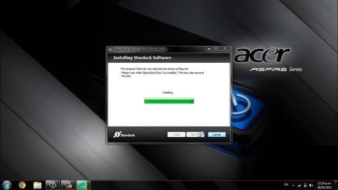
Task: Show hidden system tray icons
Action: (x=293, y=185)
